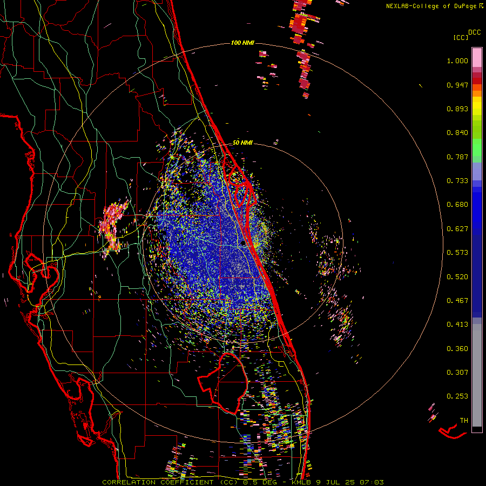Click the 0.413 value on the color scale
The height and width of the screenshot is (486, 486).
pos(457,325)
